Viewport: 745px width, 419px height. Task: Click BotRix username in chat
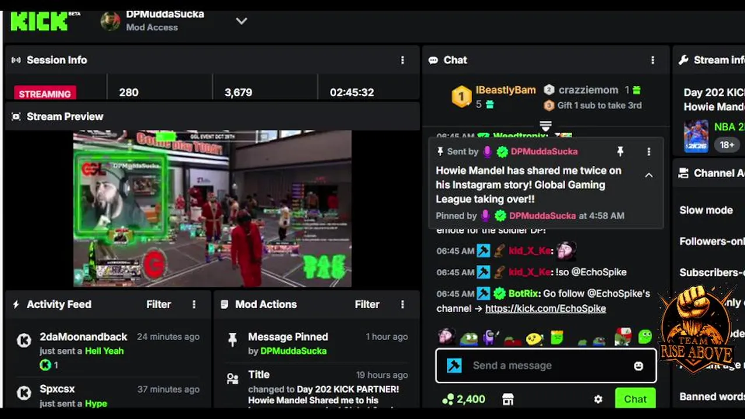coord(524,294)
